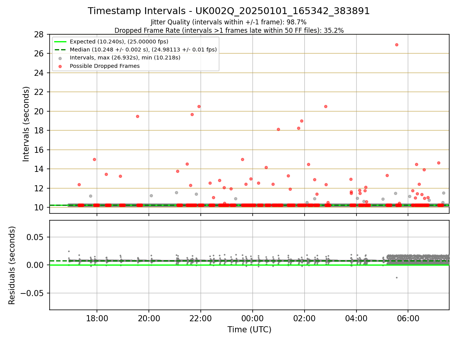Select the "Dropped Frame Rate" 35.2% subtitle line
Image resolution: width=458 pixels, height=343 pixels.
229,30
